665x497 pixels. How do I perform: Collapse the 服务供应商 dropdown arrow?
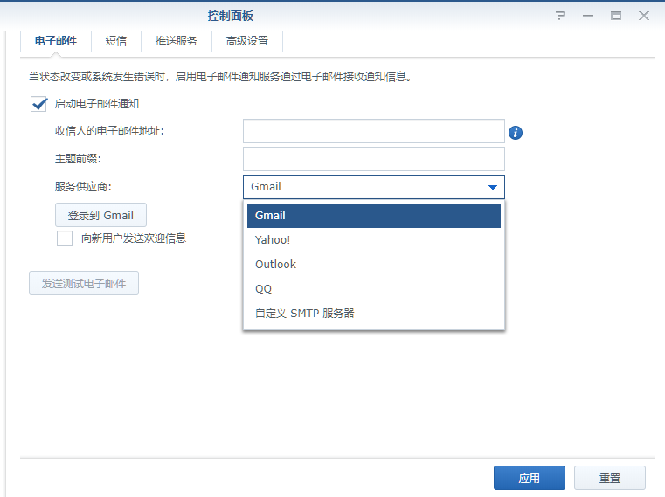tap(492, 187)
